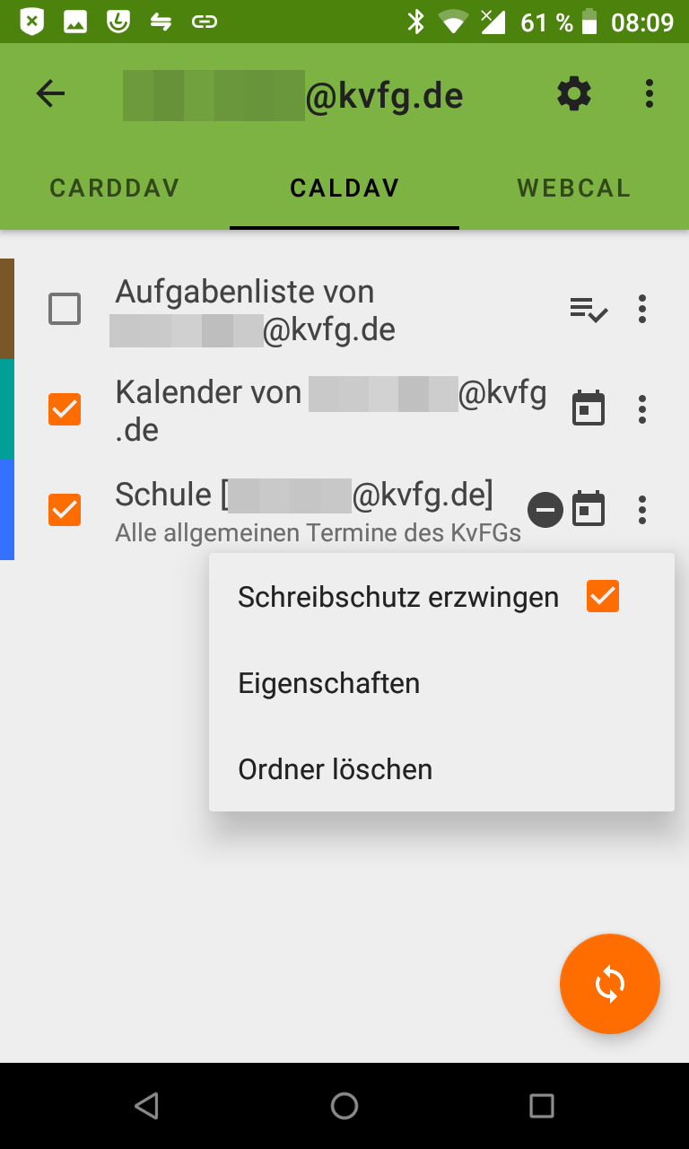
Task: Uncheck the Kalender von checkbox
Action: (65, 409)
